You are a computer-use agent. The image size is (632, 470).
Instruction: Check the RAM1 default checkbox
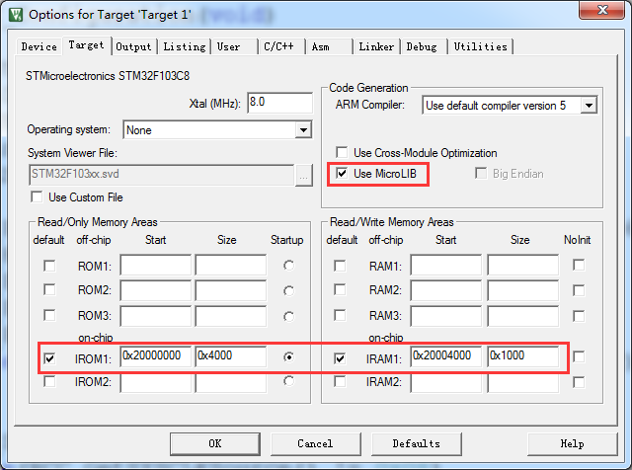click(340, 266)
